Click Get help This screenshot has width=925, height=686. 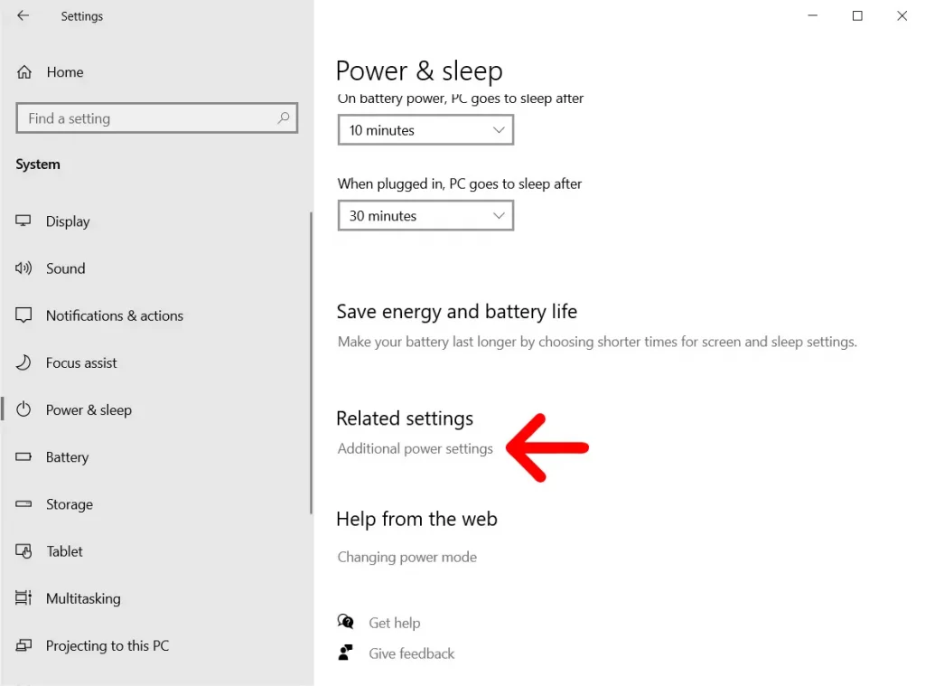point(395,622)
